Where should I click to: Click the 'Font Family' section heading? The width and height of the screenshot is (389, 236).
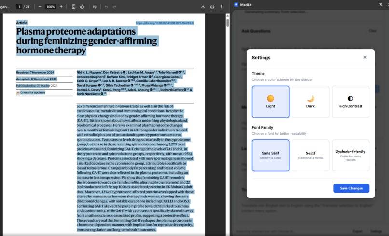(262, 127)
